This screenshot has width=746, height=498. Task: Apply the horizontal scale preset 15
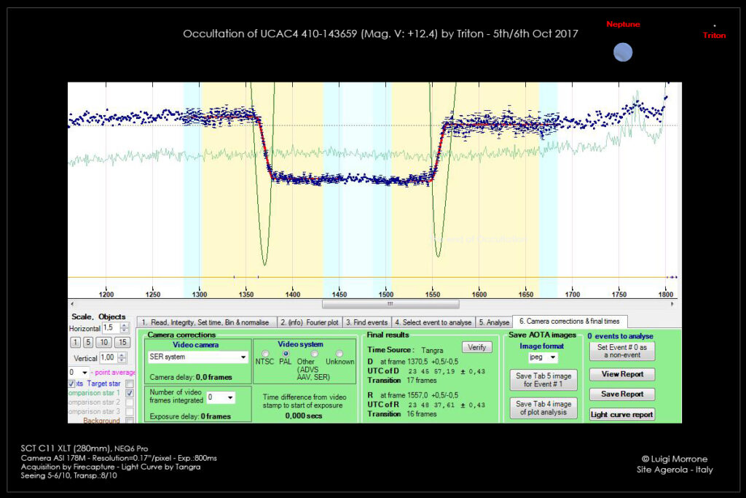point(122,343)
